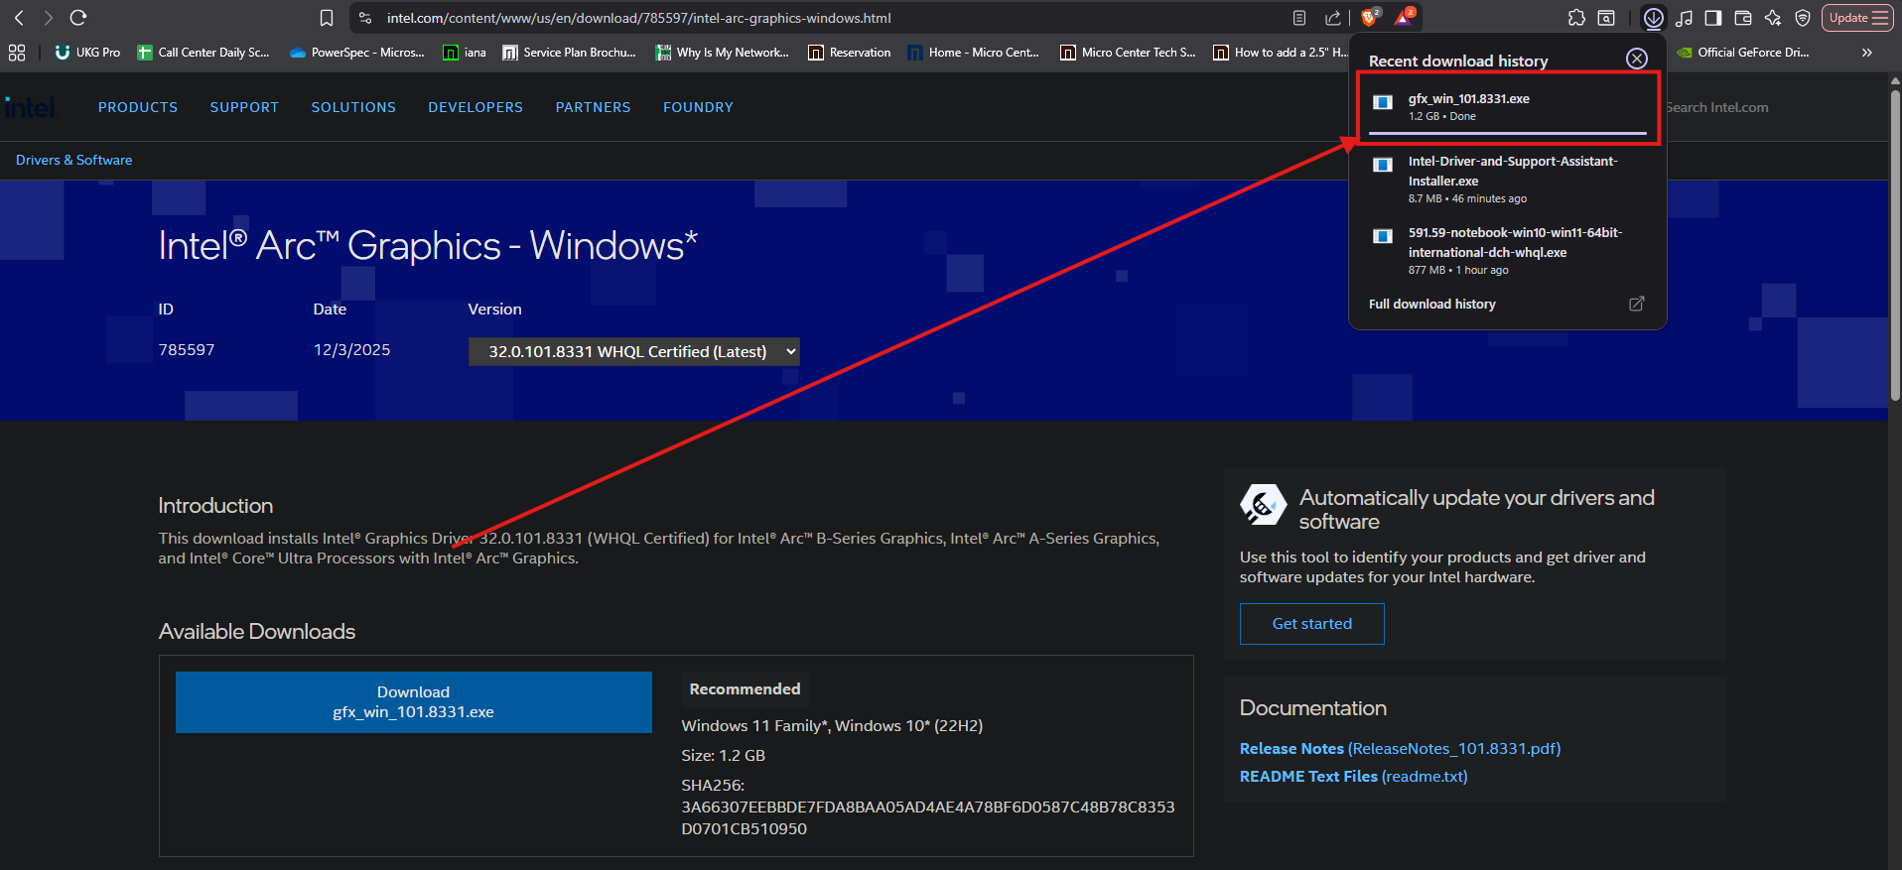
Task: Click the Intel logo
Action: point(31,107)
